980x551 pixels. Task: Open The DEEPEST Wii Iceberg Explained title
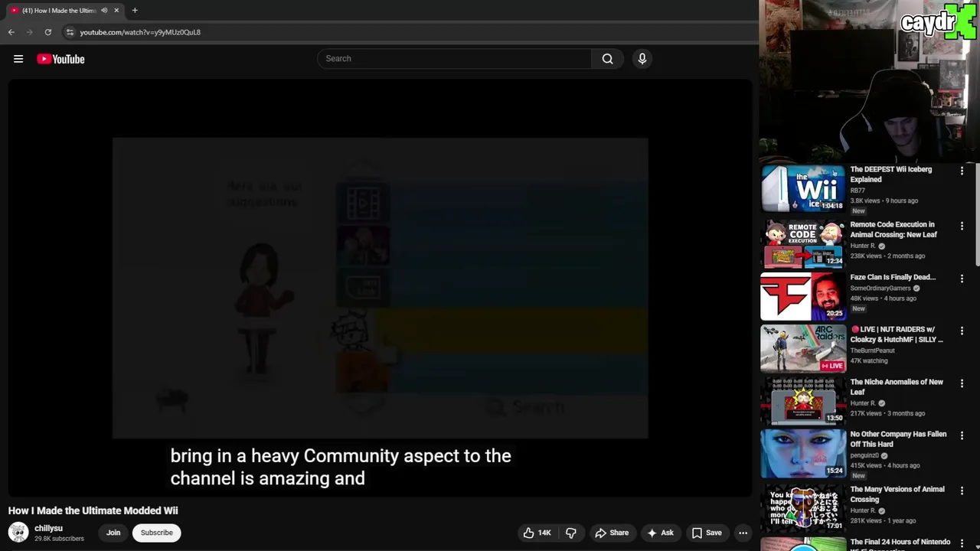pyautogui.click(x=890, y=174)
